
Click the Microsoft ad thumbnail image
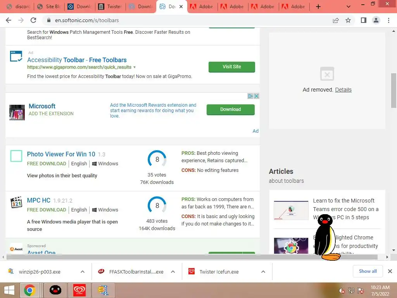pyautogui.click(x=17, y=112)
